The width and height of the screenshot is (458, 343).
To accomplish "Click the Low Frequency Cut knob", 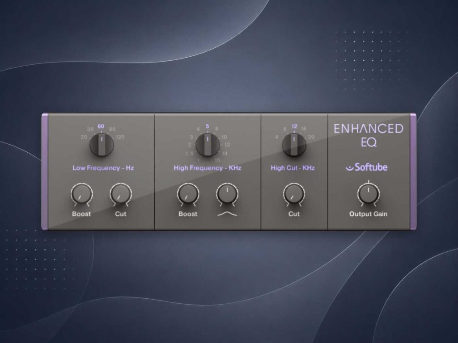I will 121,194.
